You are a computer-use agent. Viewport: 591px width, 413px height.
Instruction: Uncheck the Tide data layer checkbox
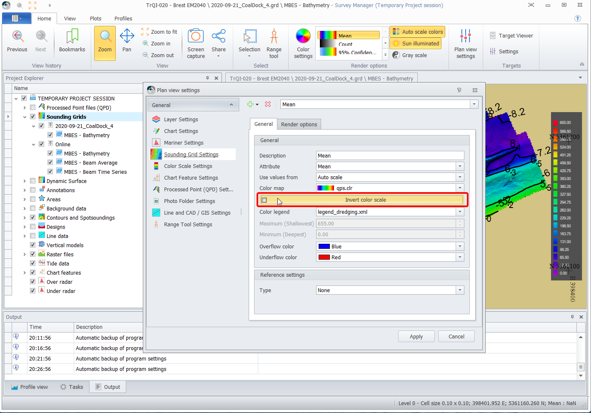[32, 263]
